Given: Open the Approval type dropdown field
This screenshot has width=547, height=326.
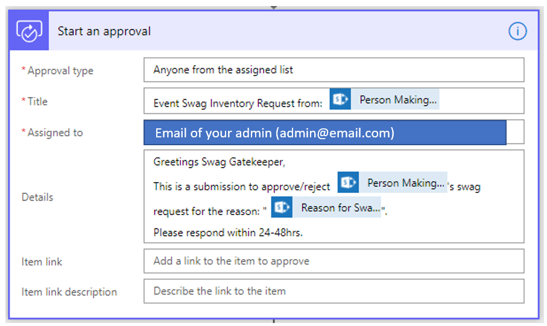Looking at the screenshot, I should (x=334, y=70).
